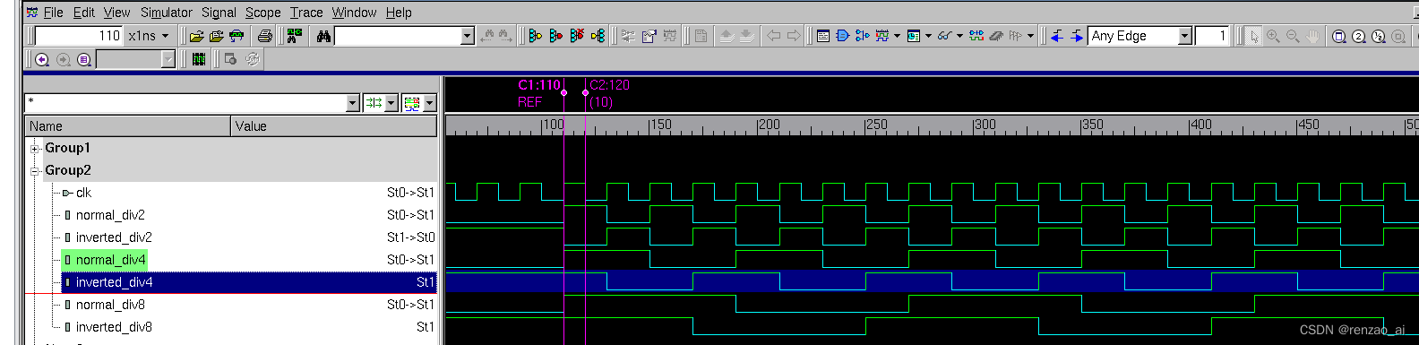This screenshot has height=345, width=1419.
Task: Click the new schematic gate icon
Action: (x=842, y=36)
